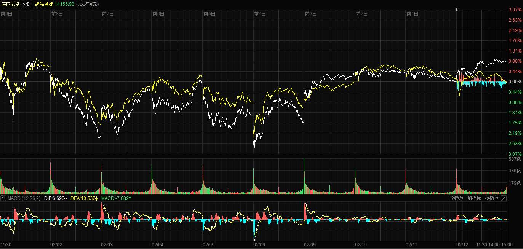
Task: Click the 前5日 day label
Action: tap(210, 14)
